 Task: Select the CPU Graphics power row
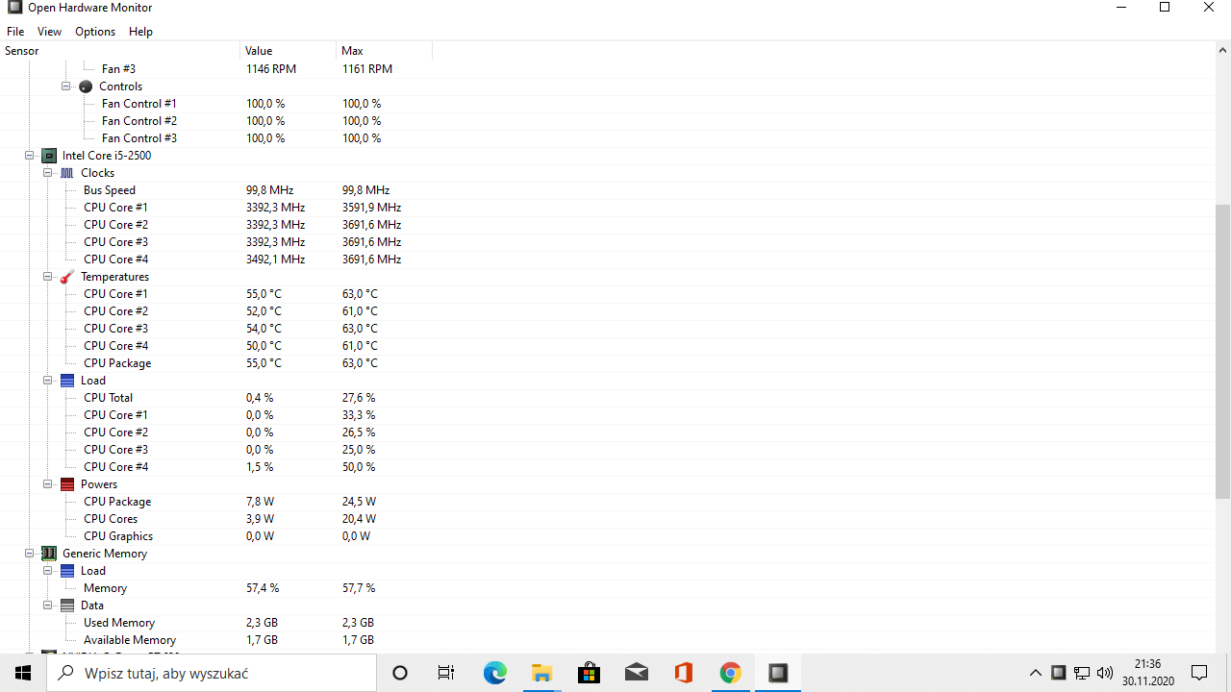pos(608,536)
